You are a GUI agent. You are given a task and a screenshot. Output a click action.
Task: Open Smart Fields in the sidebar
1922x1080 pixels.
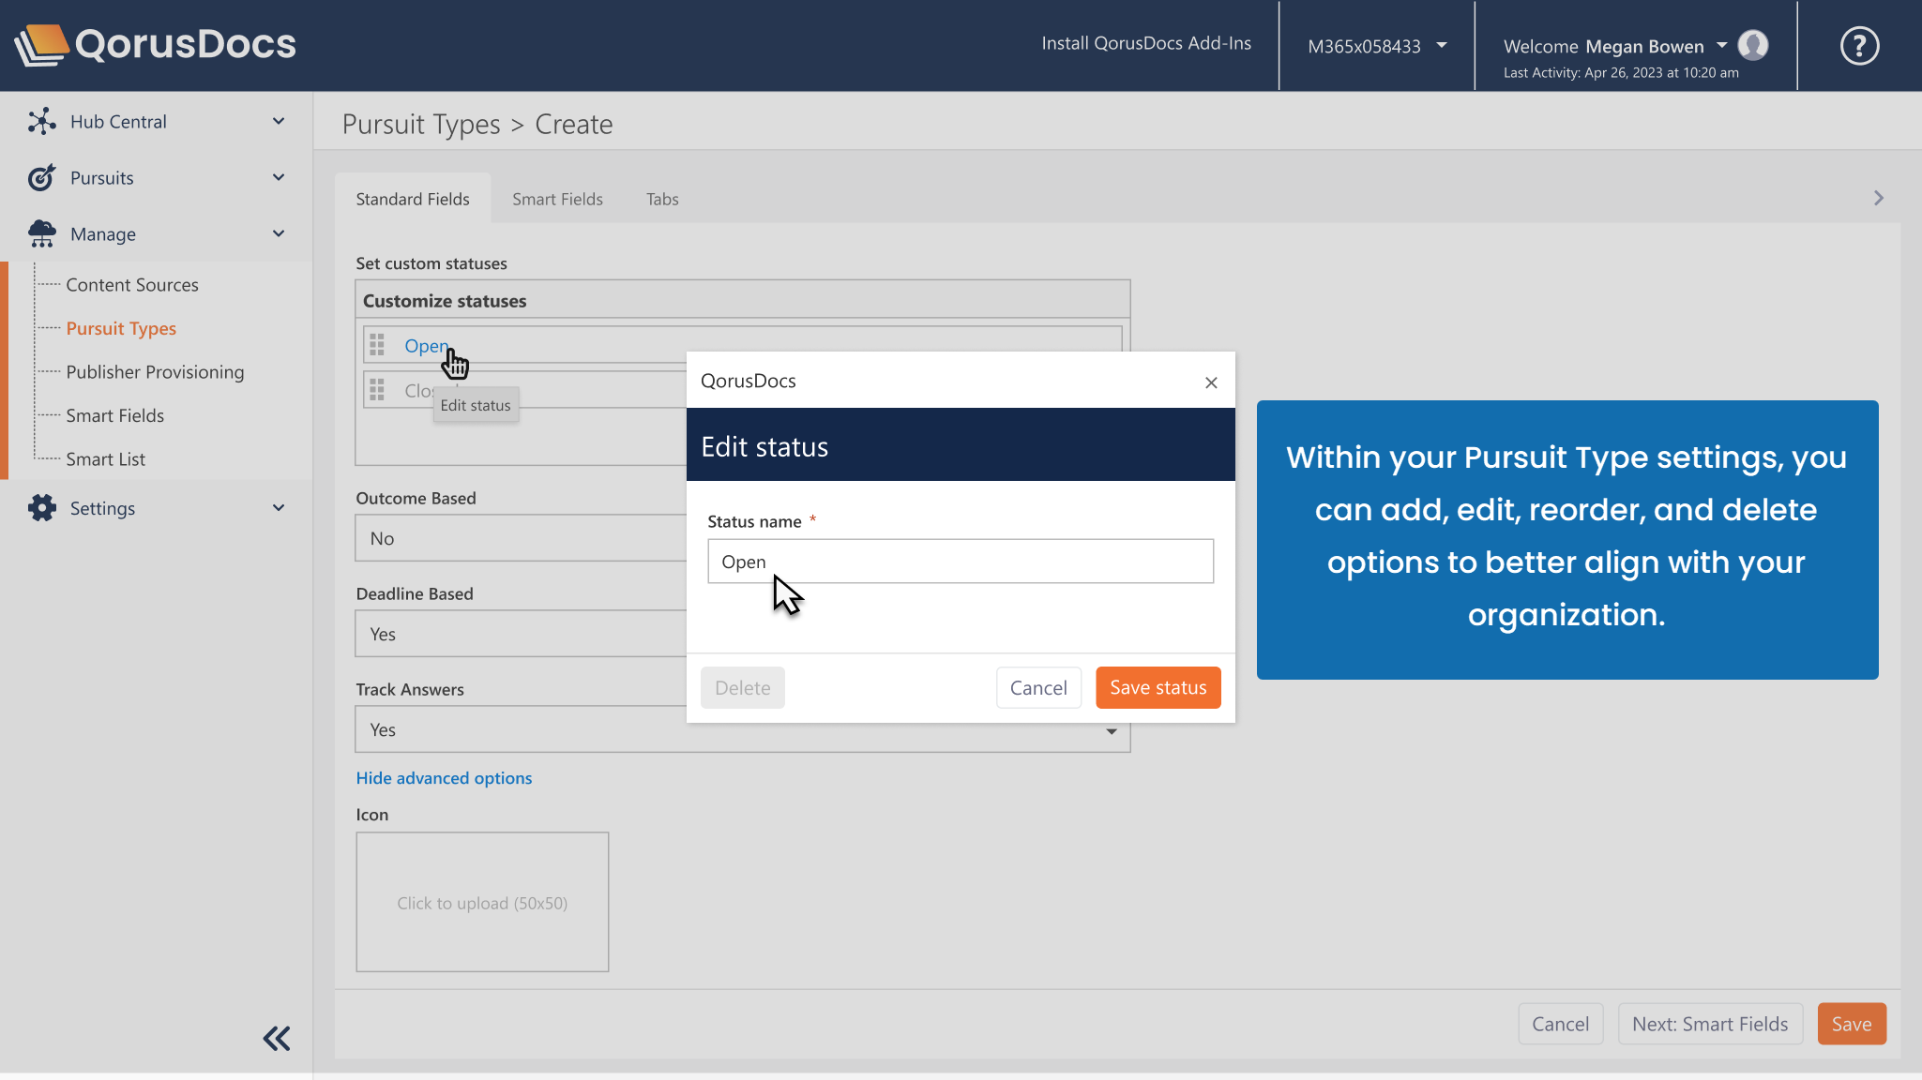pos(114,415)
